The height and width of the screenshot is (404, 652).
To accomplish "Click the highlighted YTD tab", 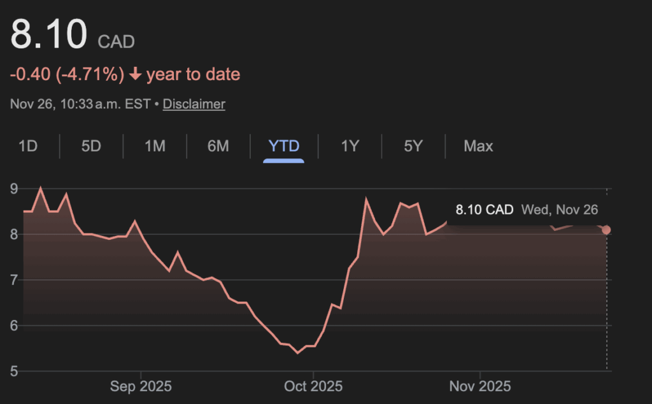I will [x=283, y=146].
